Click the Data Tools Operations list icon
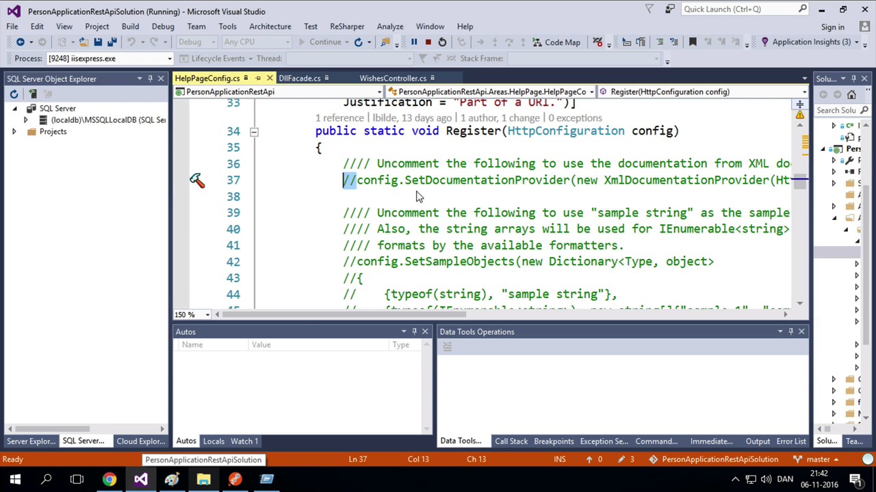The width and height of the screenshot is (876, 492). pyautogui.click(x=448, y=346)
